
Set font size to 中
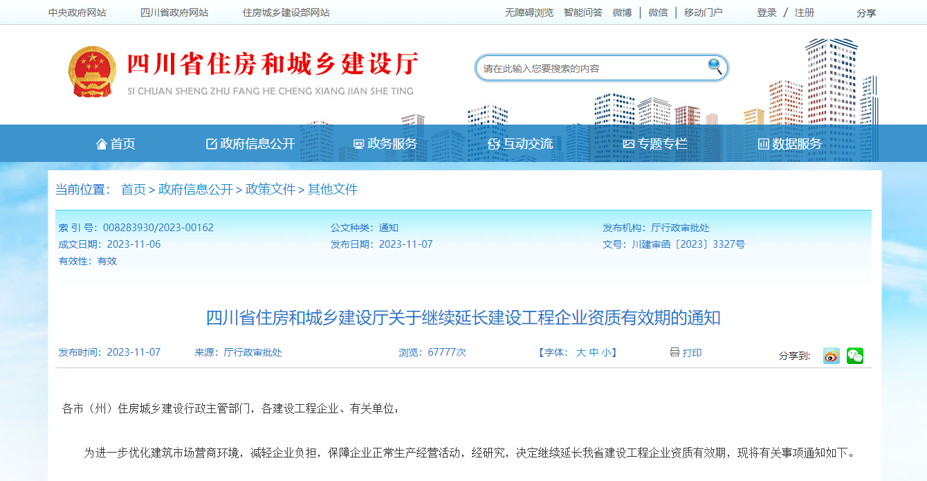pyautogui.click(x=594, y=353)
